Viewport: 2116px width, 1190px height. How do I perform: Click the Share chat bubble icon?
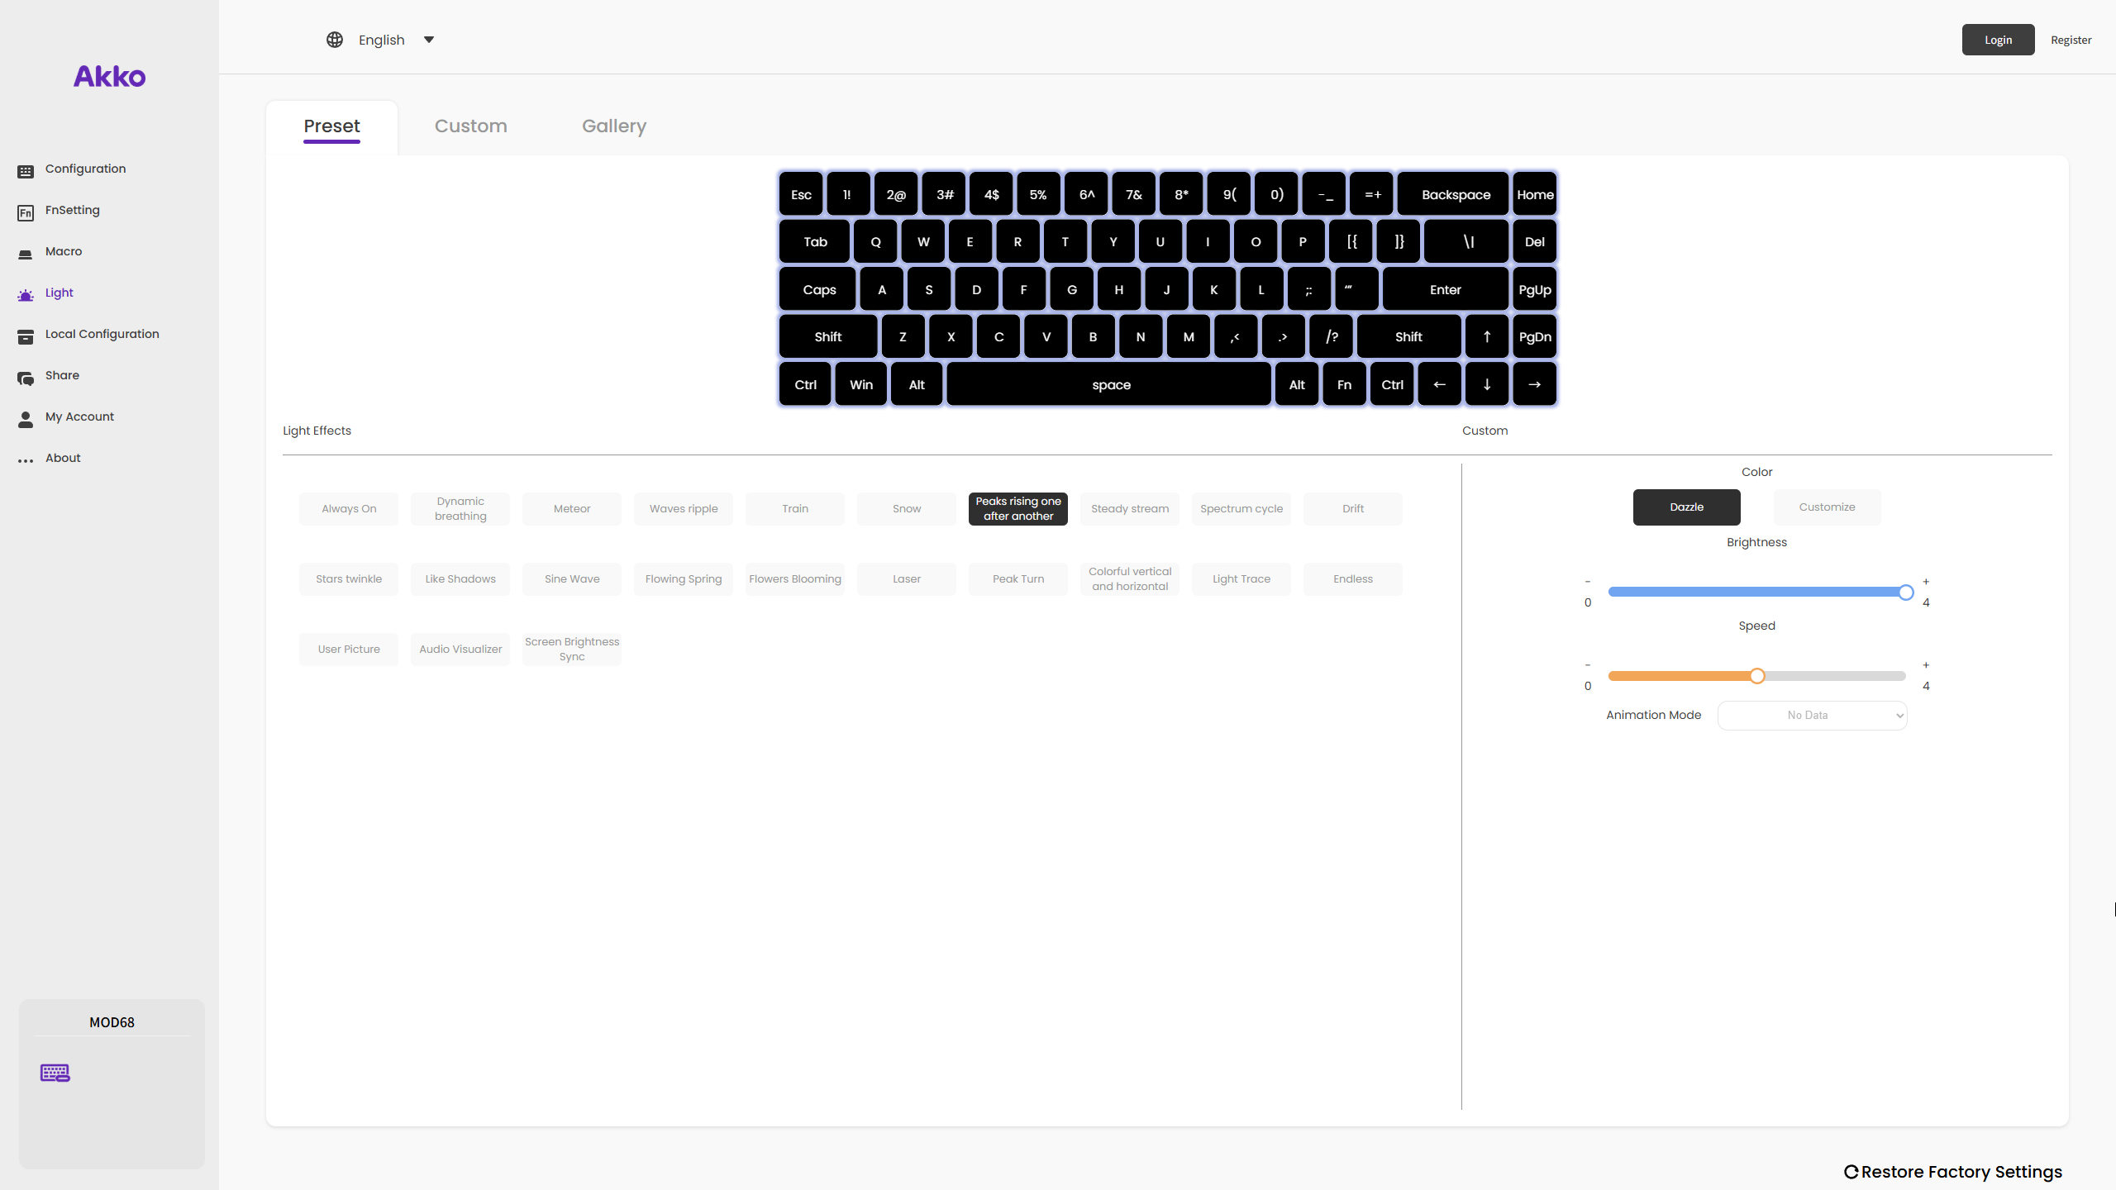(26, 378)
